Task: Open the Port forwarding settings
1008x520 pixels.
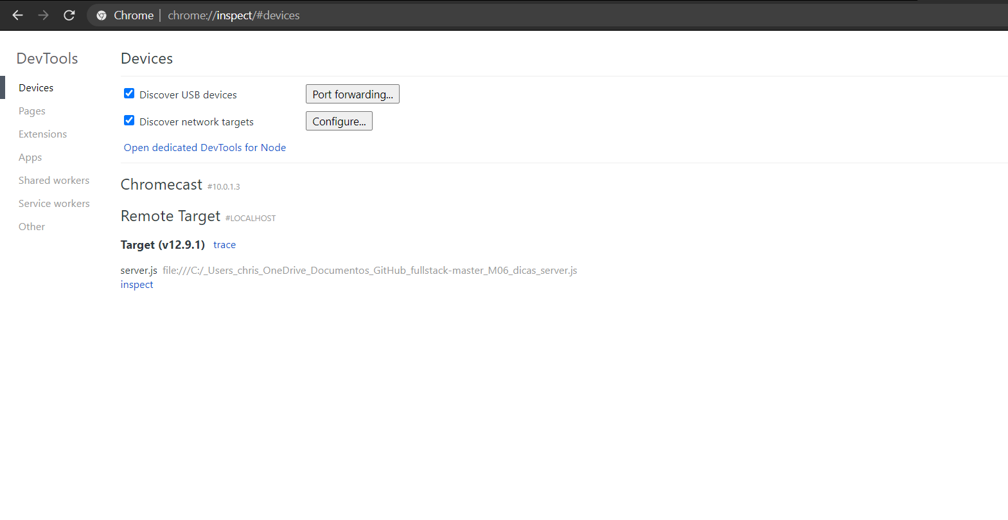Action: tap(353, 94)
